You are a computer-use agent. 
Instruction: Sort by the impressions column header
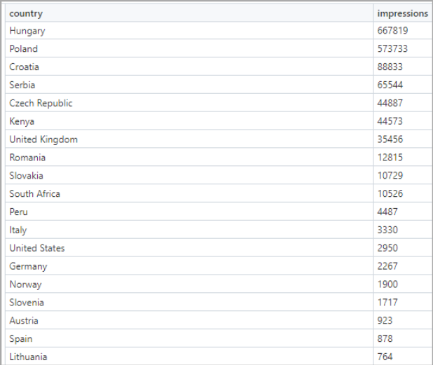402,13
